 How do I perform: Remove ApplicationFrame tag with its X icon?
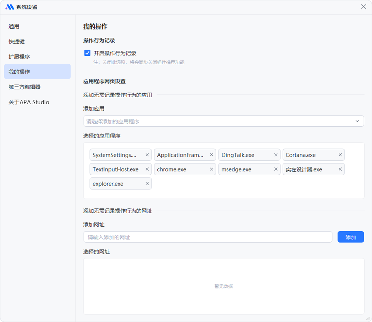click(212, 155)
